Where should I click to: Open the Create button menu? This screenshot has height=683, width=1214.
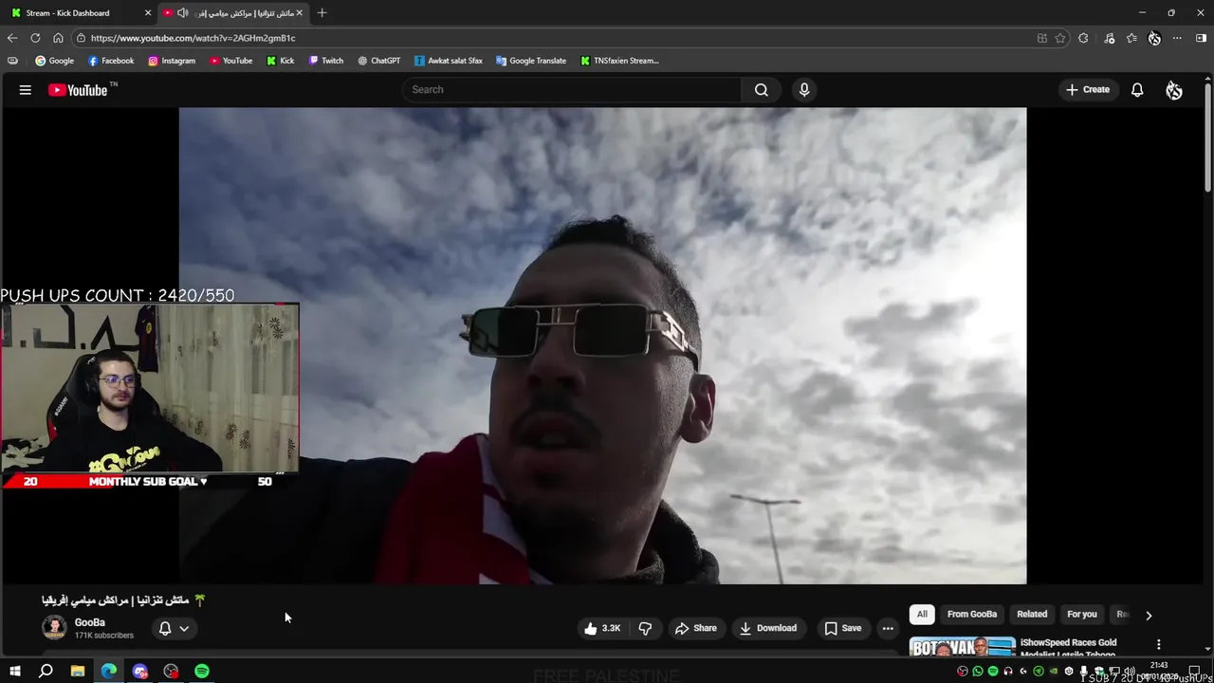tap(1087, 89)
